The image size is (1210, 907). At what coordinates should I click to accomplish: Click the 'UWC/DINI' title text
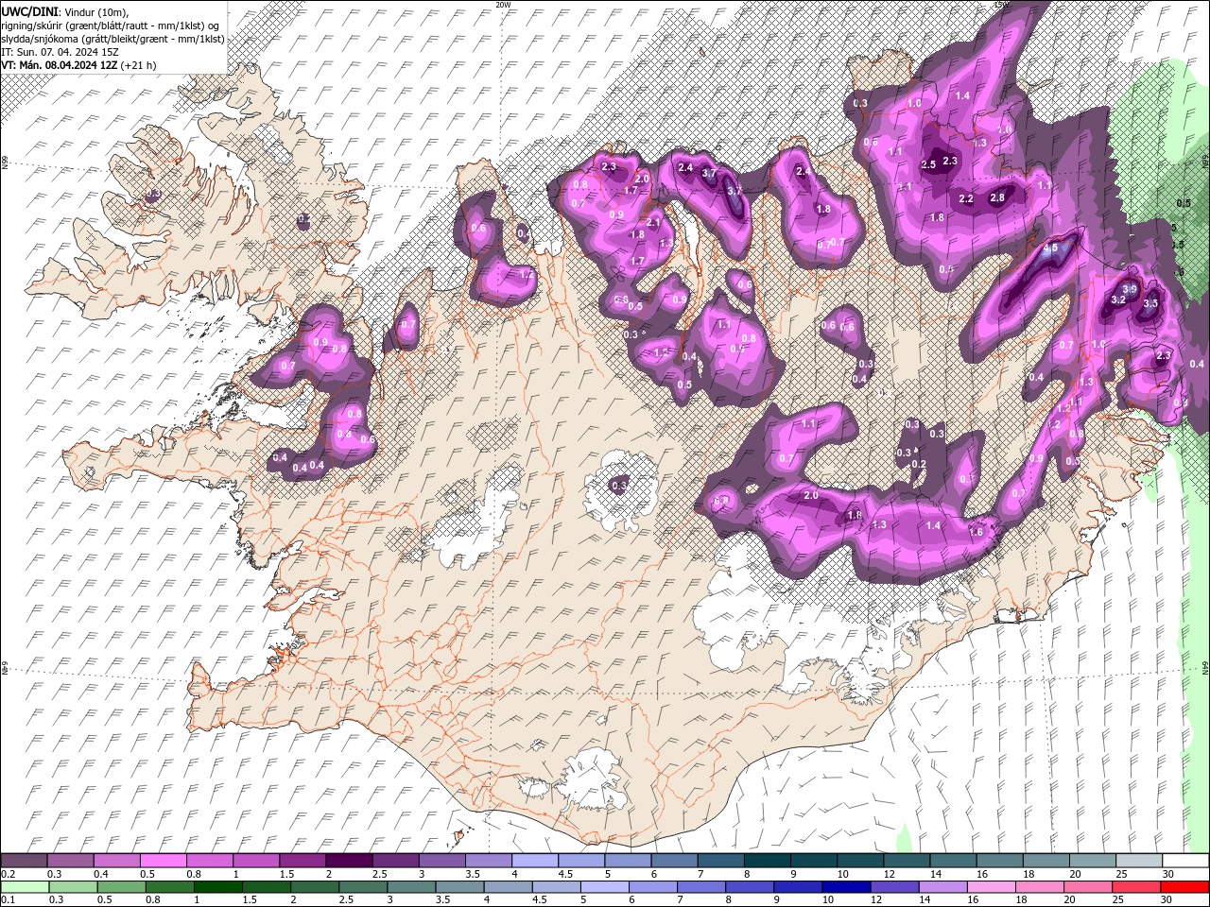coord(29,11)
